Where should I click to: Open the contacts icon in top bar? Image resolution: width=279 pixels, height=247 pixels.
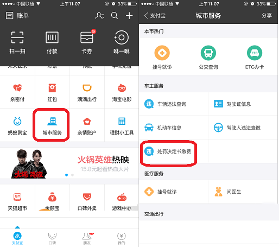(100, 16)
